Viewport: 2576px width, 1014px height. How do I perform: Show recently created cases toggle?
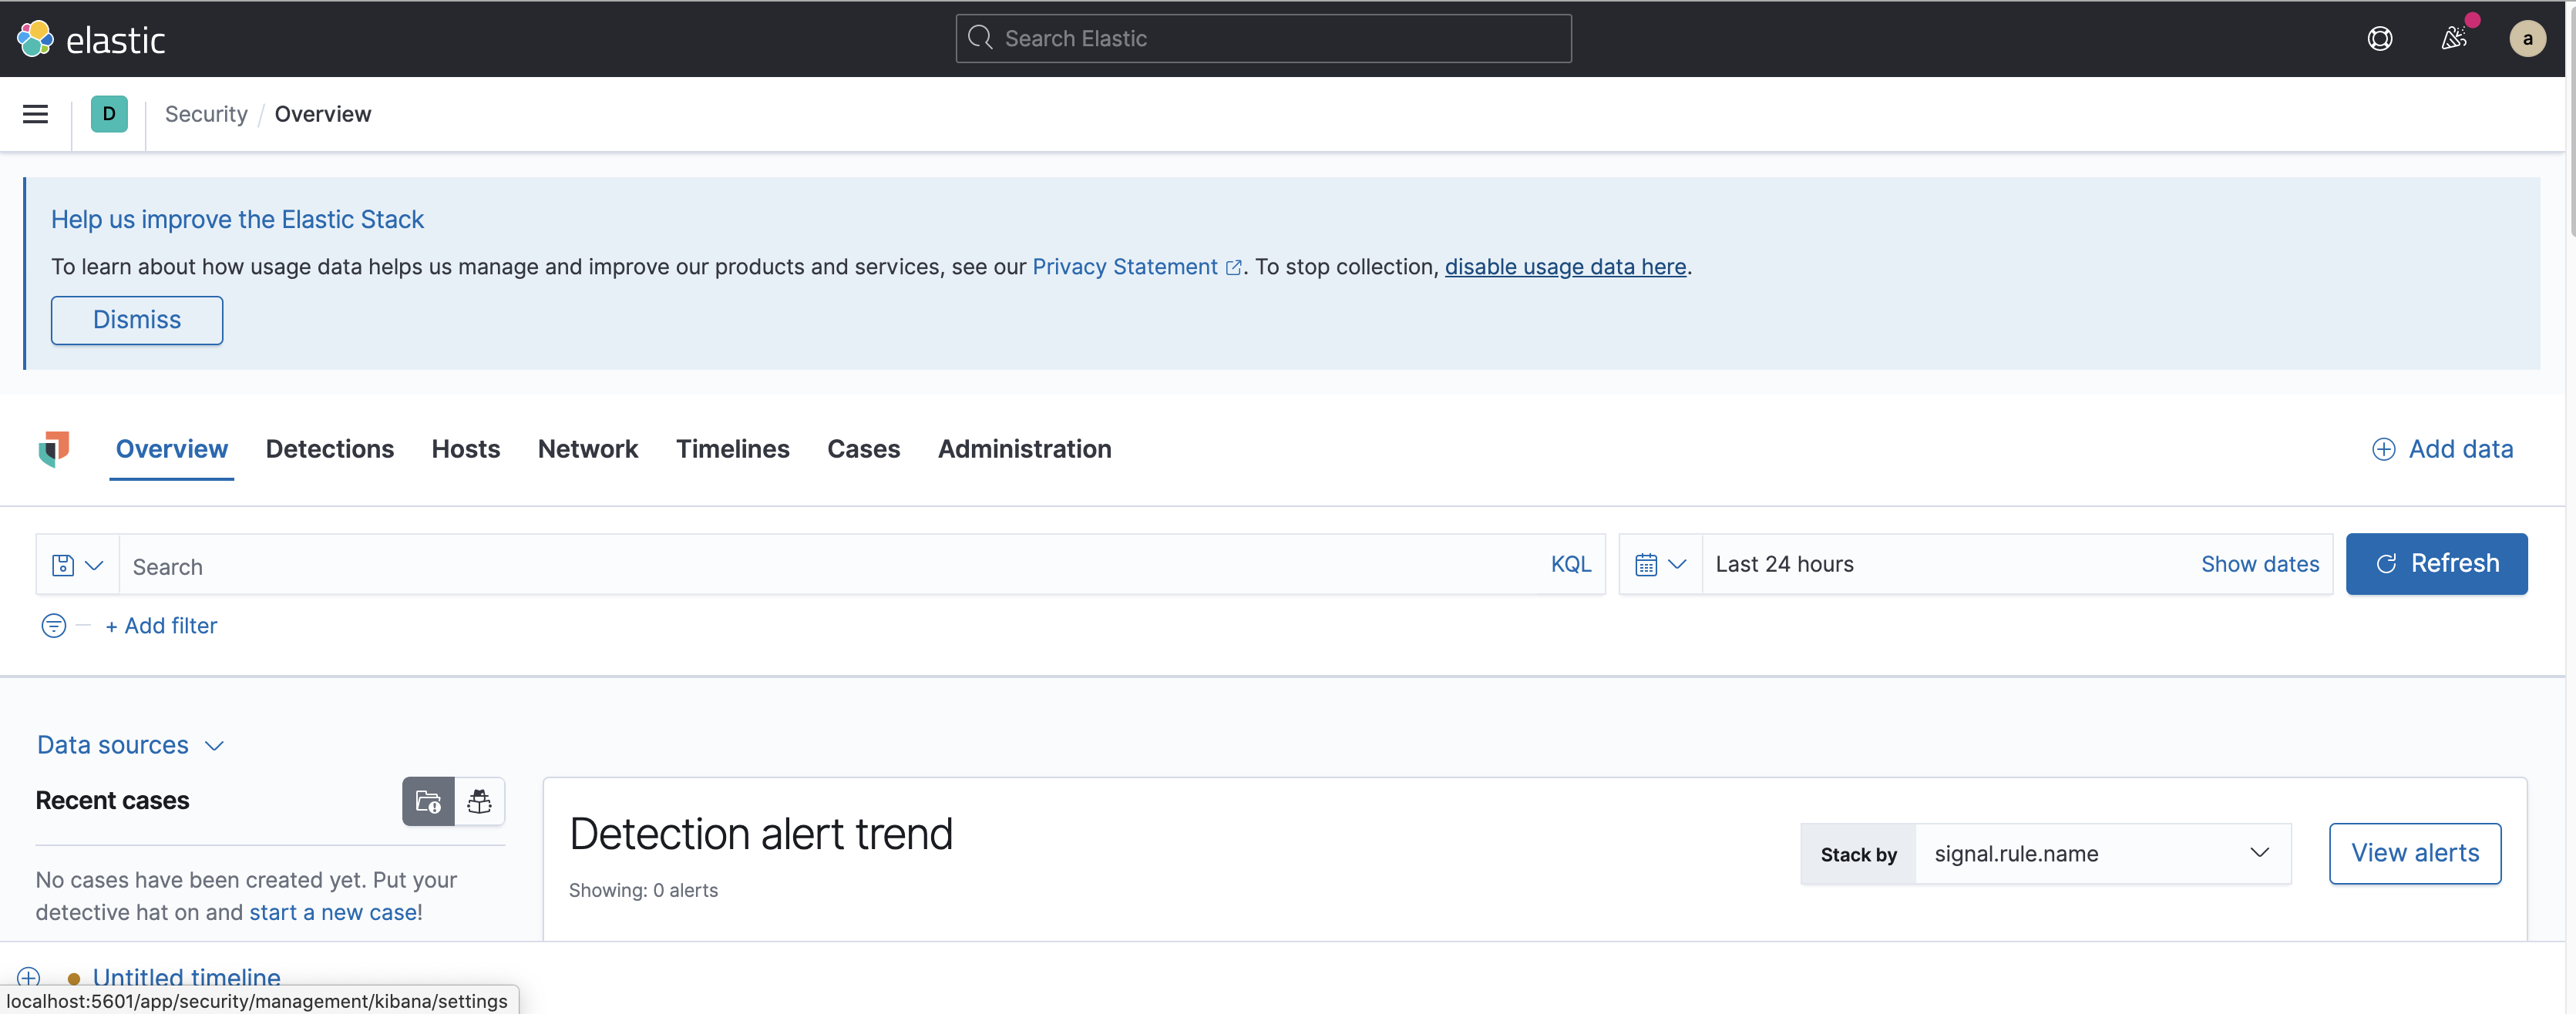pos(428,801)
